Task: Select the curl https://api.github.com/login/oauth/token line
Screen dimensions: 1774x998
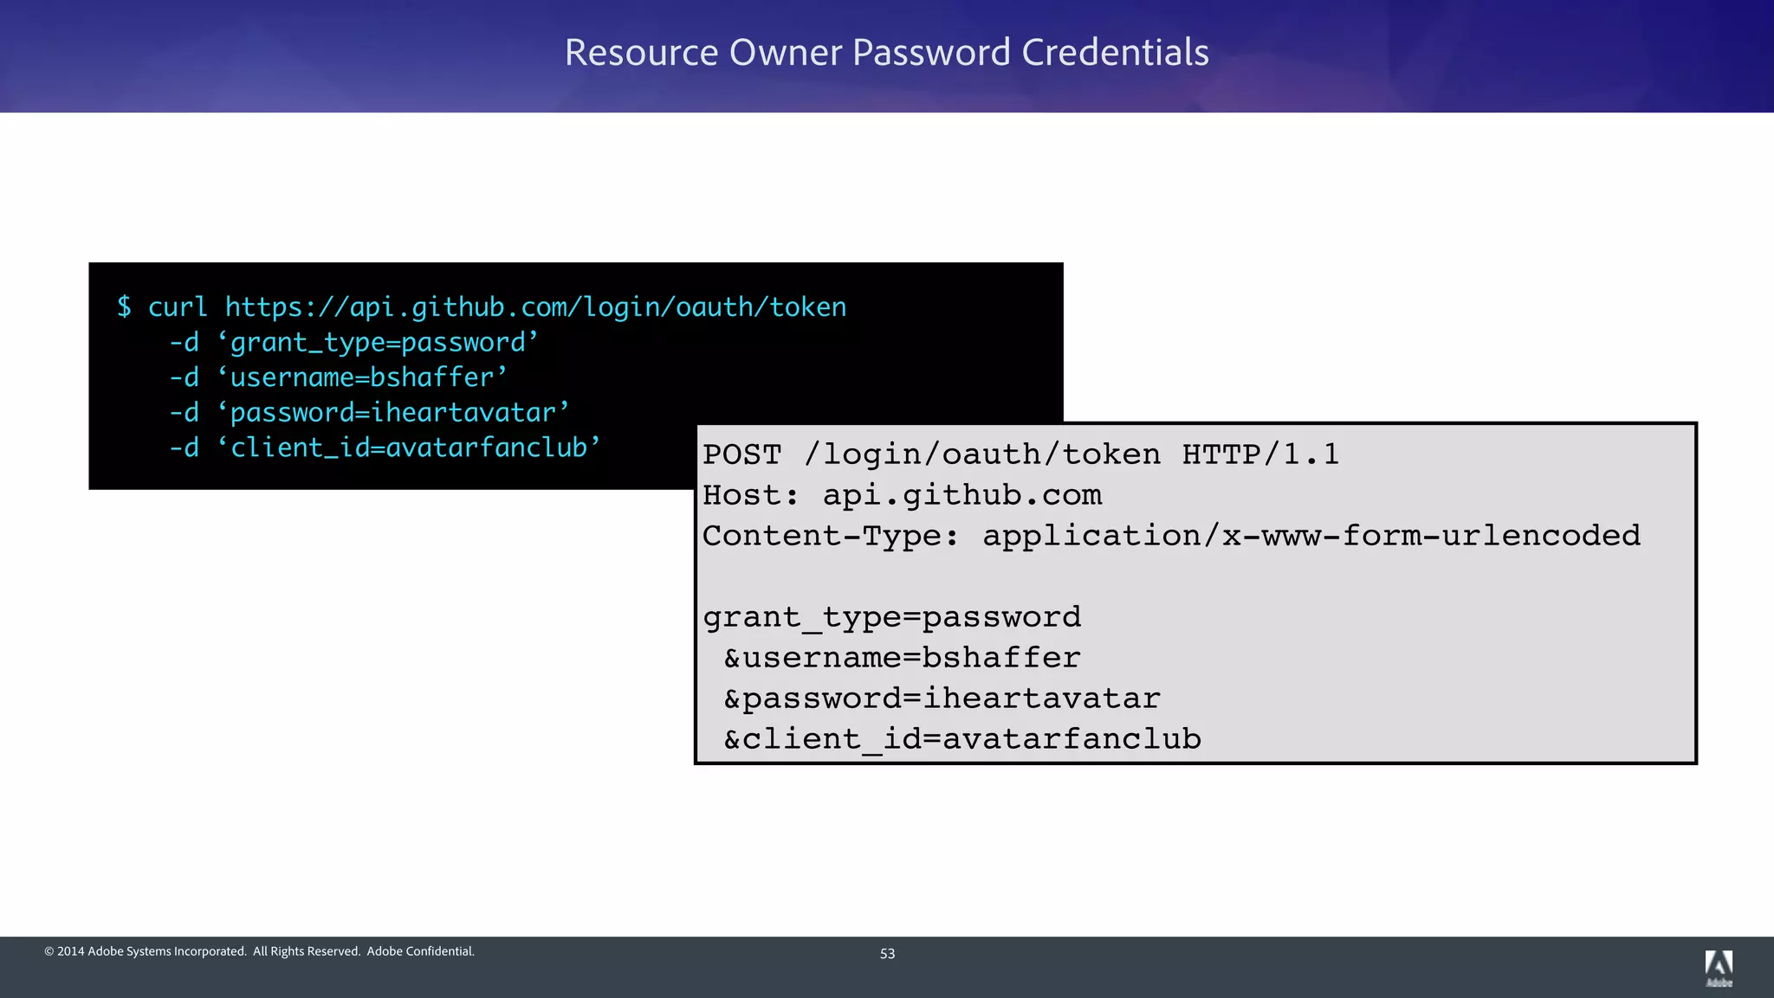Action: [x=497, y=307]
